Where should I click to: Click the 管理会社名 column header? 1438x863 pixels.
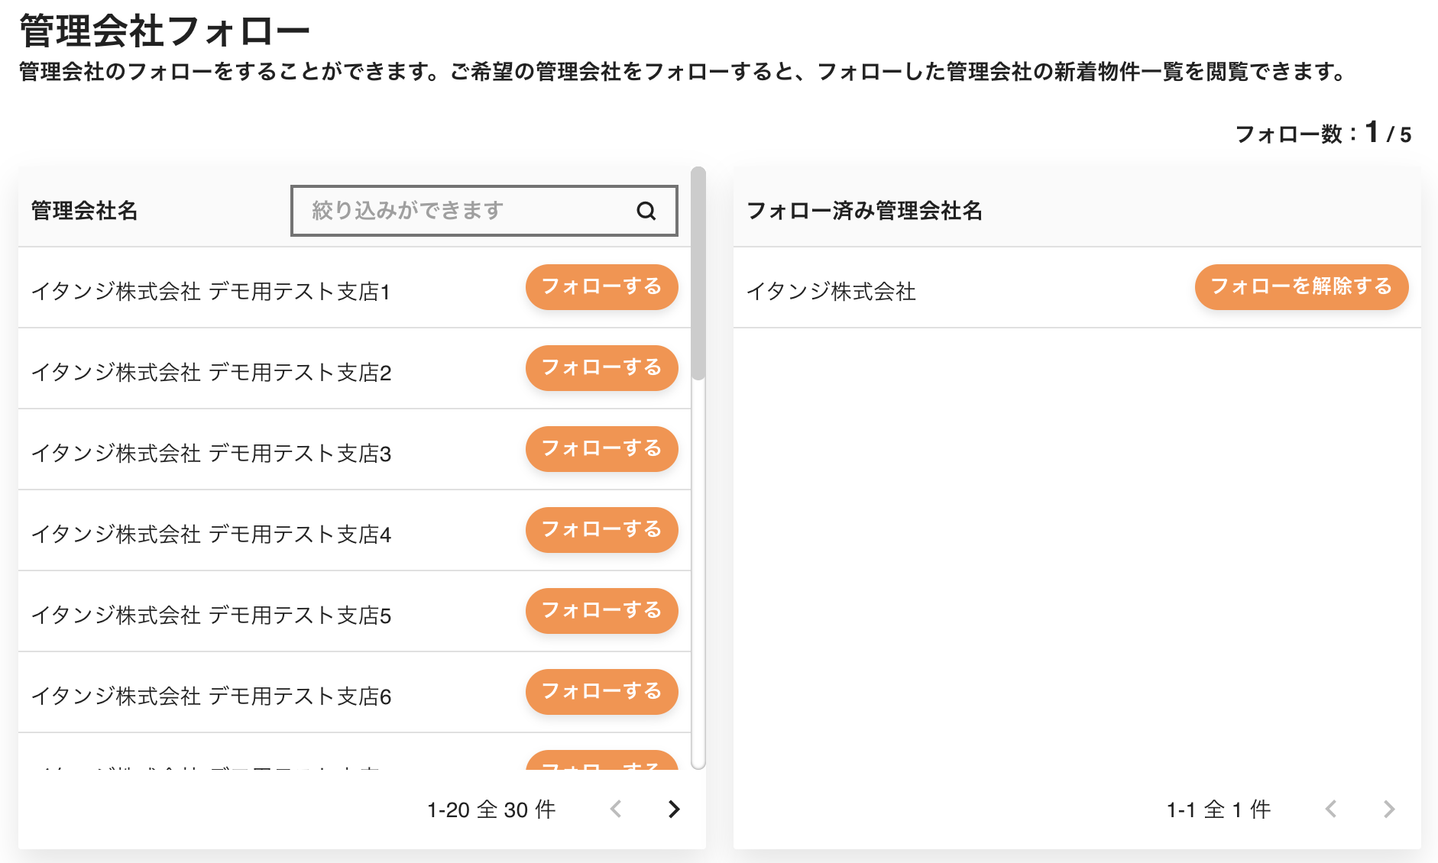point(84,211)
